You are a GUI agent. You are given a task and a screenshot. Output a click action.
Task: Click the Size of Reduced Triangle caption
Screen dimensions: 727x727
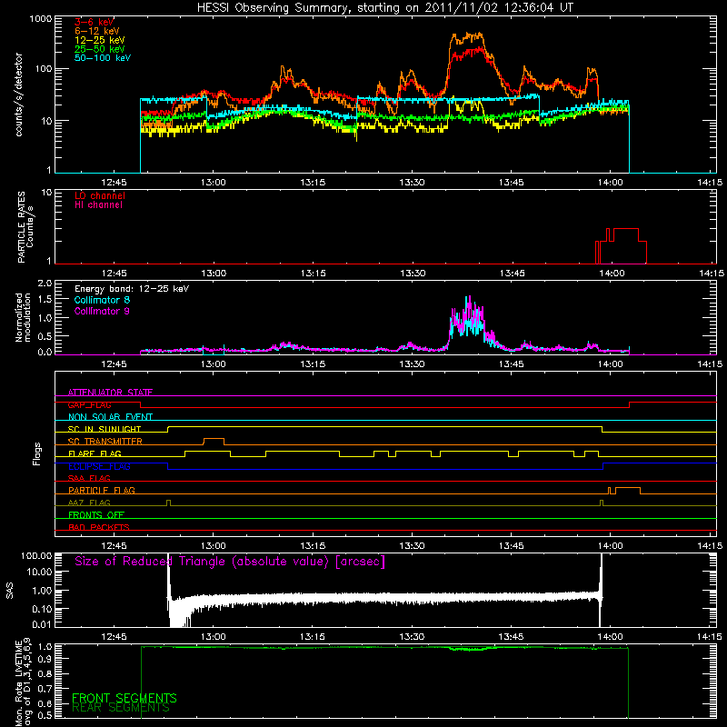[230, 562]
